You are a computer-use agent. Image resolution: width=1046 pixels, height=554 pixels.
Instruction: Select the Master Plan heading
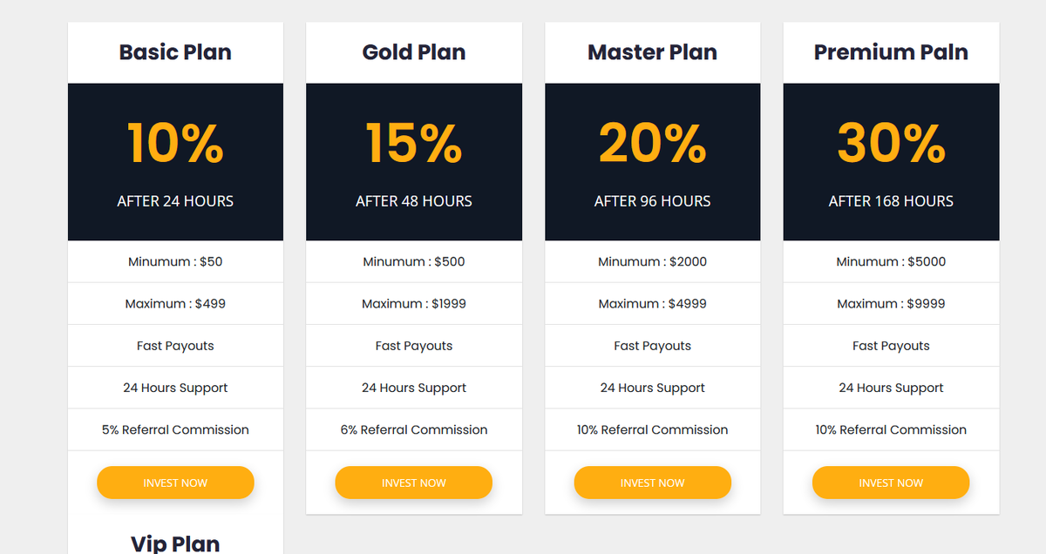[x=653, y=52]
